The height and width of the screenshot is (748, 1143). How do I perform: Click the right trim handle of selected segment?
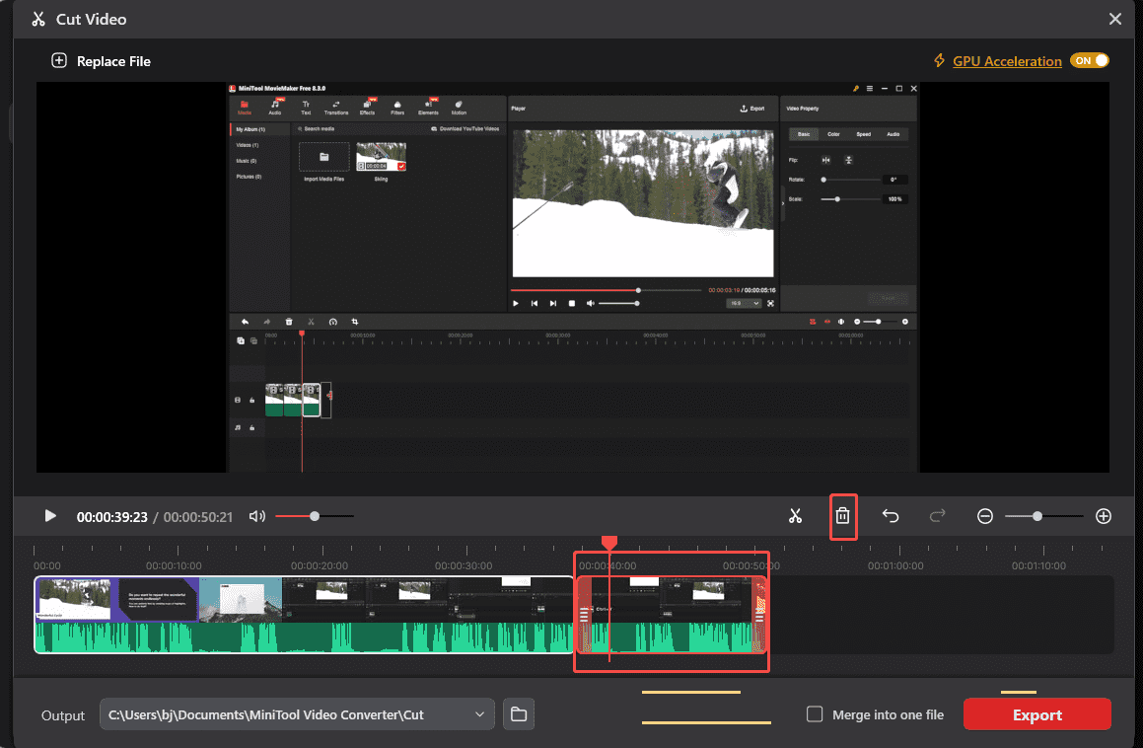click(x=759, y=615)
